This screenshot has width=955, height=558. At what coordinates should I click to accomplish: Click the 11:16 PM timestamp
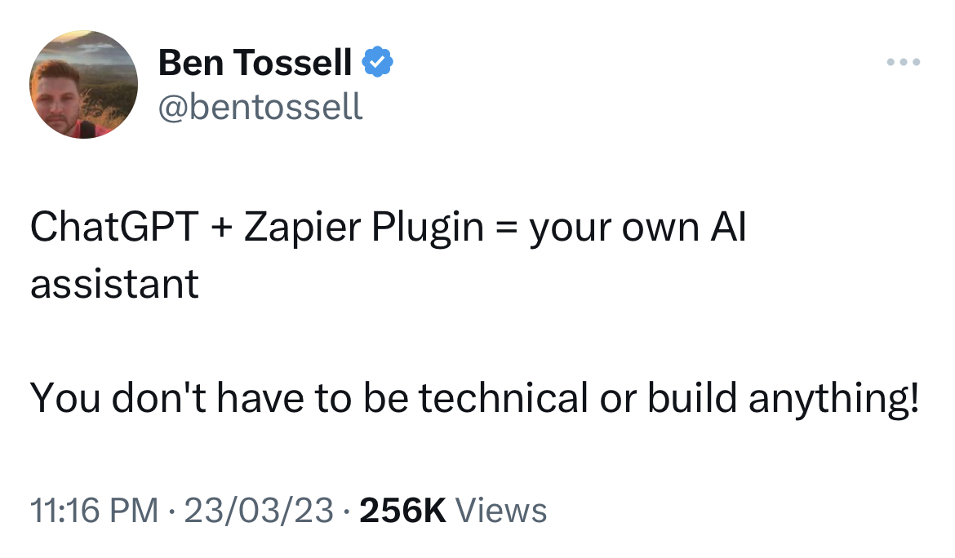(94, 511)
